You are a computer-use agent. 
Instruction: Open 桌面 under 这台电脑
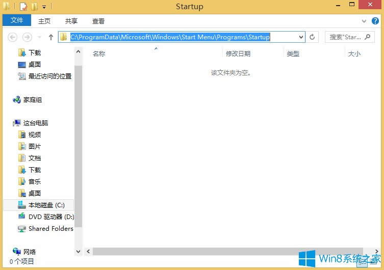point(35,194)
